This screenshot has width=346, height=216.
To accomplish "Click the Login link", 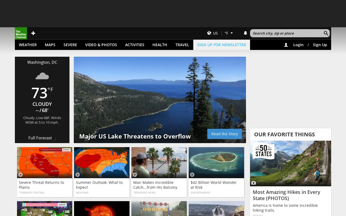I will [x=298, y=45].
